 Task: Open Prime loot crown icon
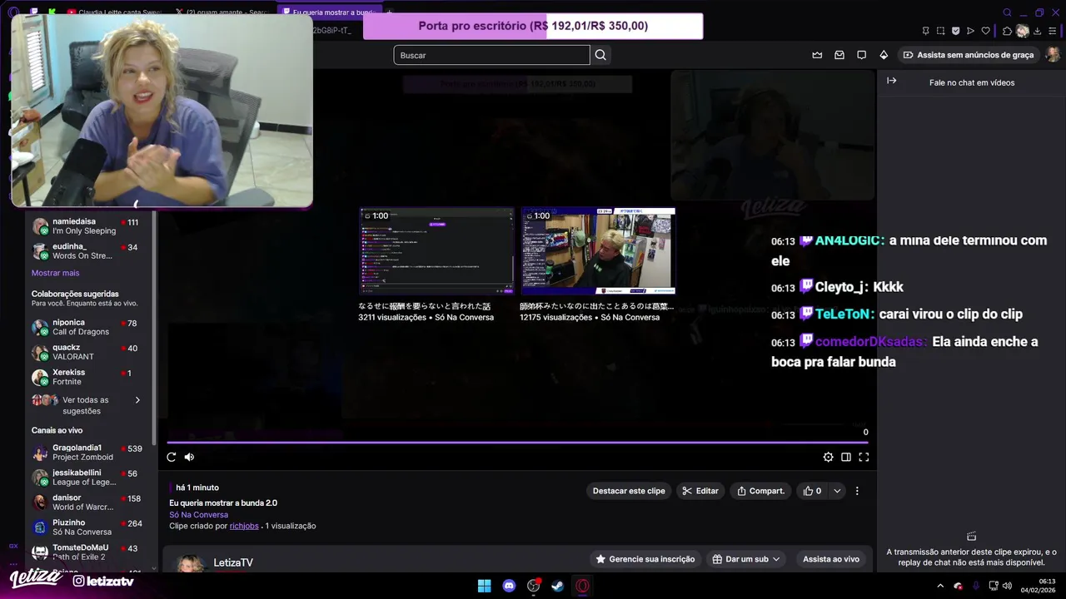tap(817, 55)
